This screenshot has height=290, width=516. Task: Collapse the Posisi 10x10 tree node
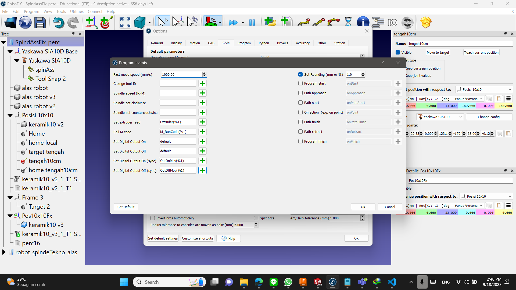[x=10, y=115]
